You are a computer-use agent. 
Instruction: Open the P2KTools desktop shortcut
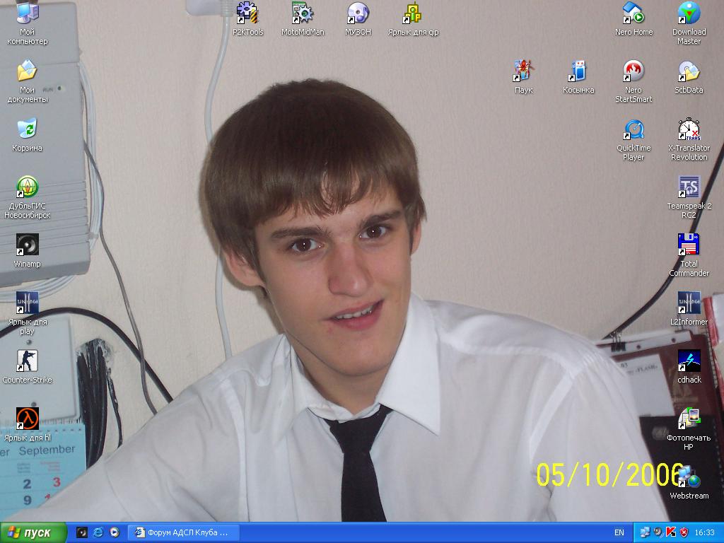tap(247, 13)
